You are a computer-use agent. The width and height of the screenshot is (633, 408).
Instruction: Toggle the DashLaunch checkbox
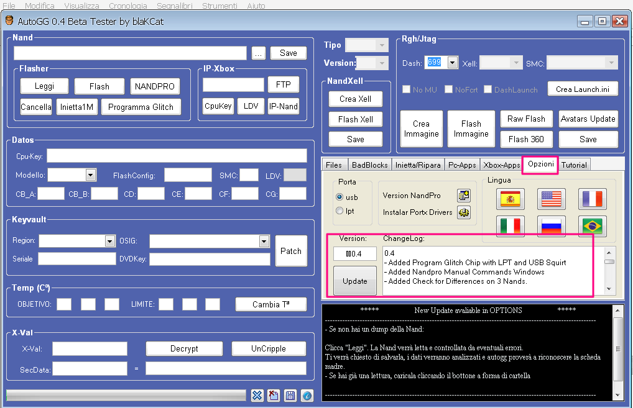pos(487,89)
